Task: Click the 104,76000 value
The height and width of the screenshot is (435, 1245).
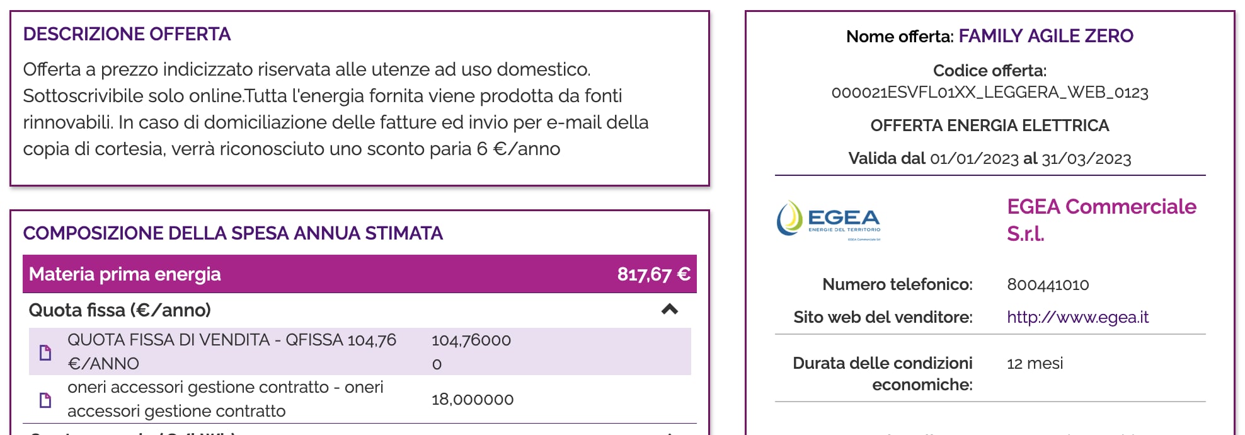Action: click(x=471, y=341)
